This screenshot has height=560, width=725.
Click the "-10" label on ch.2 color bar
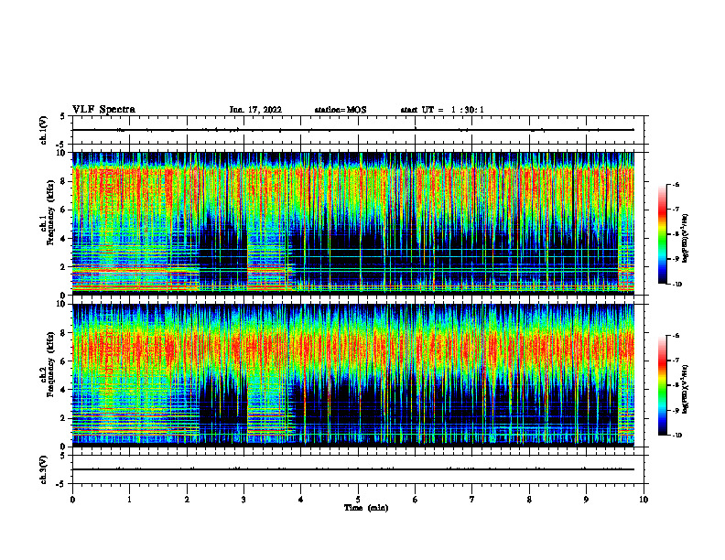pos(676,436)
